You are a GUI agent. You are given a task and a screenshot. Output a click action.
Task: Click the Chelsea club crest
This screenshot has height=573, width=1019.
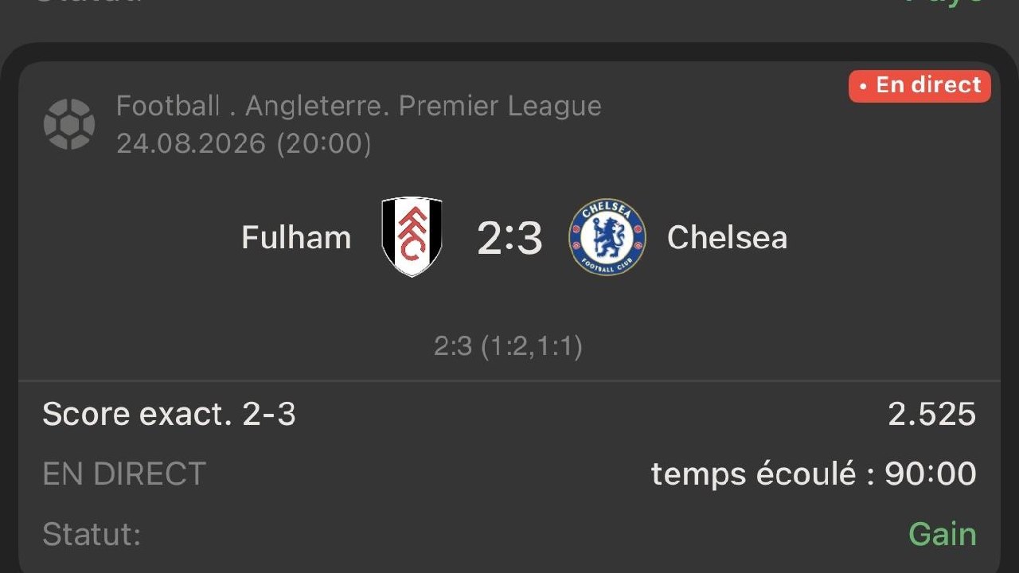point(607,237)
